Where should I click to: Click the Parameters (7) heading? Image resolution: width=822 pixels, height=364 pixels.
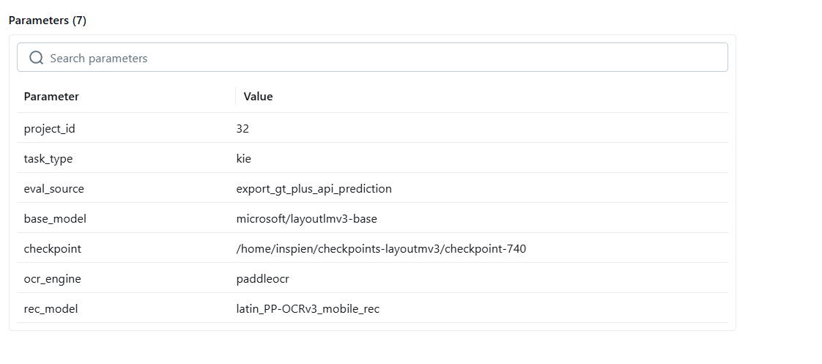[48, 21]
